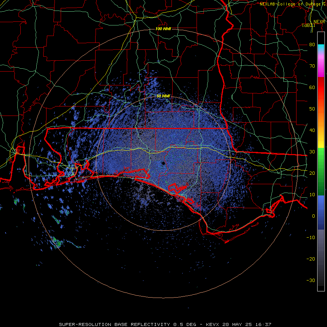
Task: Pick the blue segment of the color bar
Action: coord(321,212)
